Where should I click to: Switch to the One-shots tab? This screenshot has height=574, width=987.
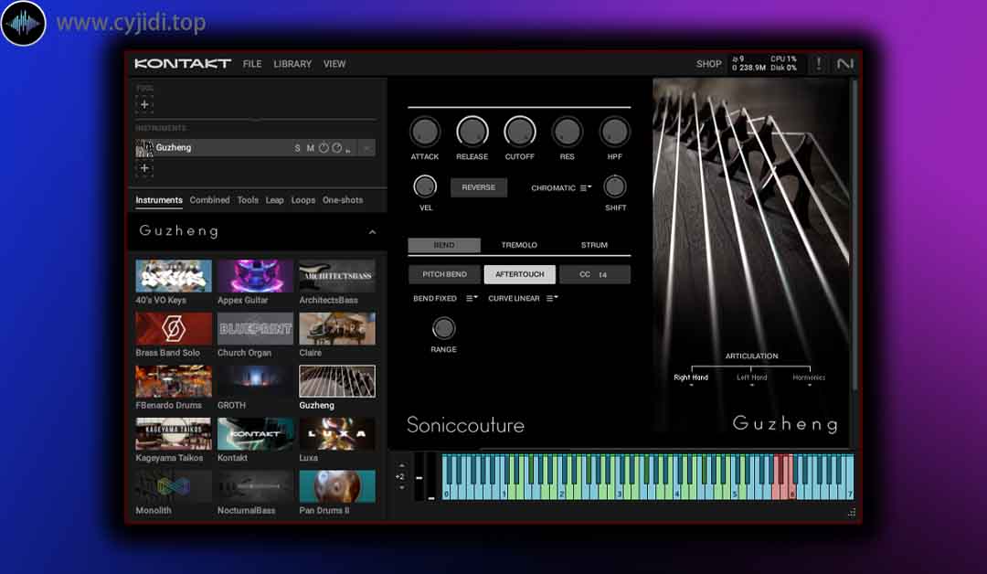[x=343, y=200]
